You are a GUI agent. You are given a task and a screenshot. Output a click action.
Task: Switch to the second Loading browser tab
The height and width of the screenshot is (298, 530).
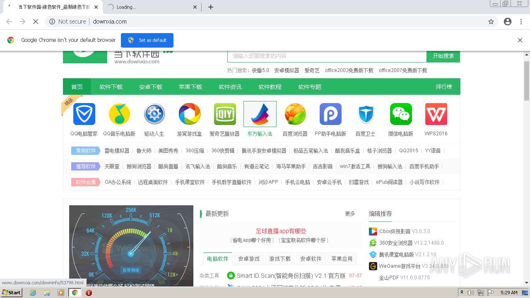(x=151, y=7)
